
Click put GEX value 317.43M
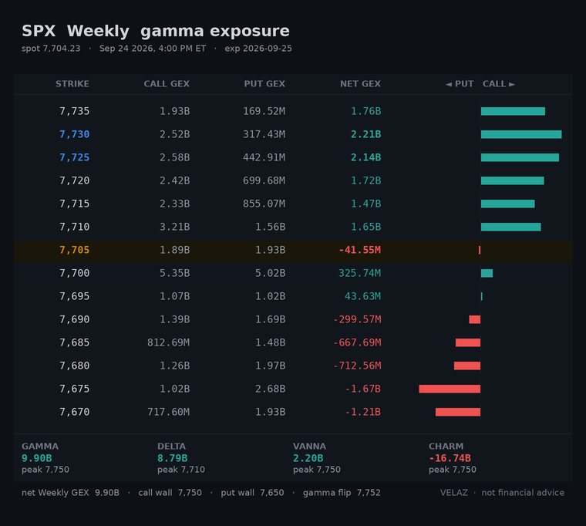pos(264,134)
